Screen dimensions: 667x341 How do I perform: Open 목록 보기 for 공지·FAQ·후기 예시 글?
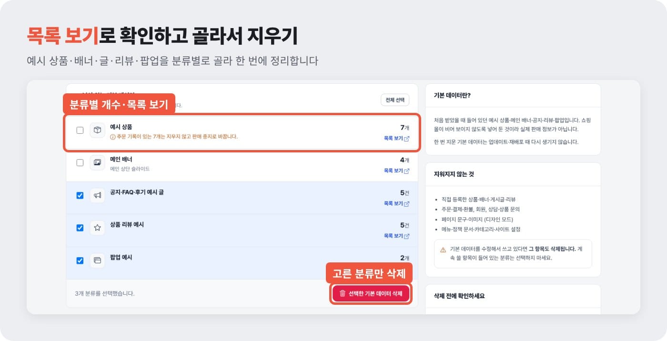coord(396,204)
